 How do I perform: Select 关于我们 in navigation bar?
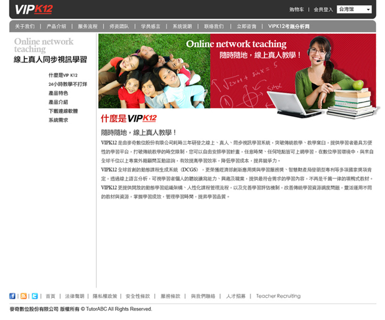pyautogui.click(x=24, y=26)
